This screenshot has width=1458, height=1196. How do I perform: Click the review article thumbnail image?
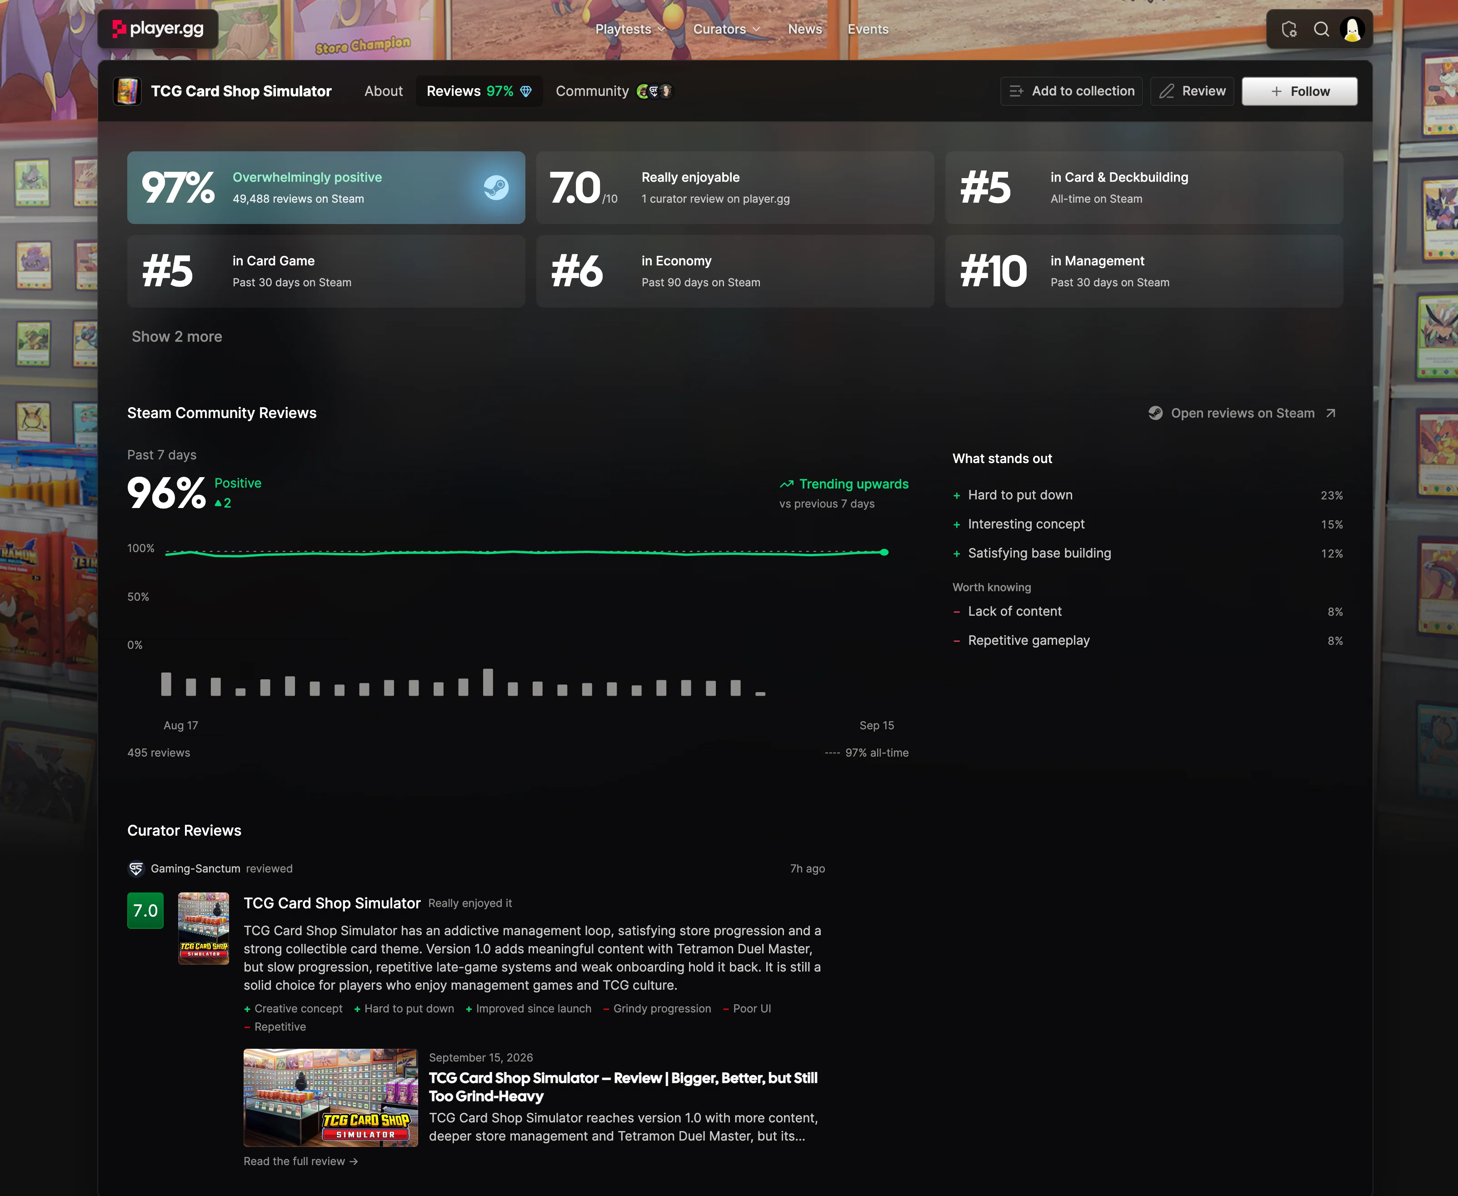coord(331,1097)
